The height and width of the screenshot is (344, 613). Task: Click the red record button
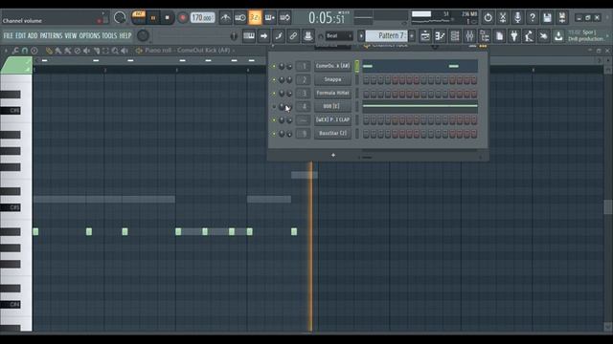[182, 18]
